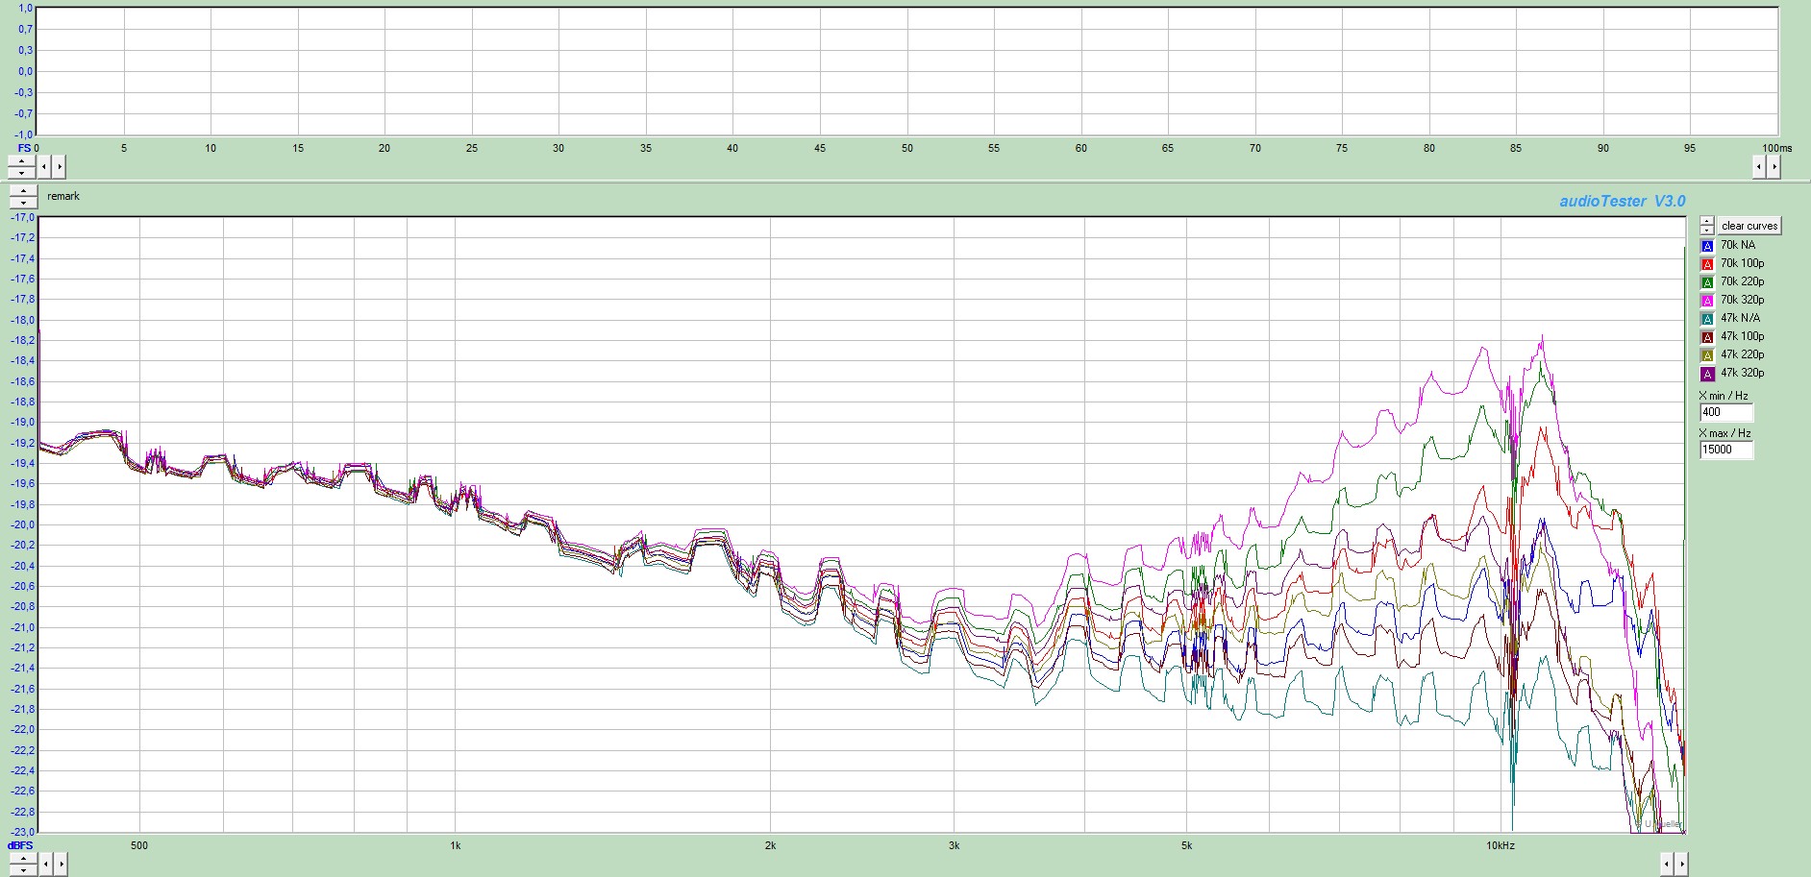Select the teal 47k N/A curve icon
The height and width of the screenshot is (877, 1811).
point(1707,319)
